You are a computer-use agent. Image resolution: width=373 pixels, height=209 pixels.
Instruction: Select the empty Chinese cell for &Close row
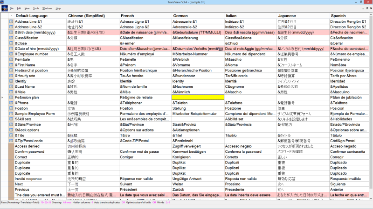[93, 43]
